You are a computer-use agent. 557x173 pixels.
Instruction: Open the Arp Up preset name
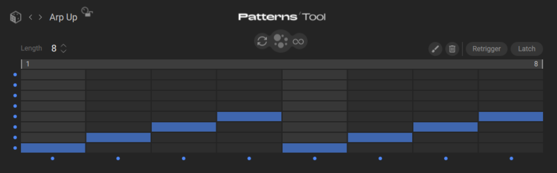64,18
